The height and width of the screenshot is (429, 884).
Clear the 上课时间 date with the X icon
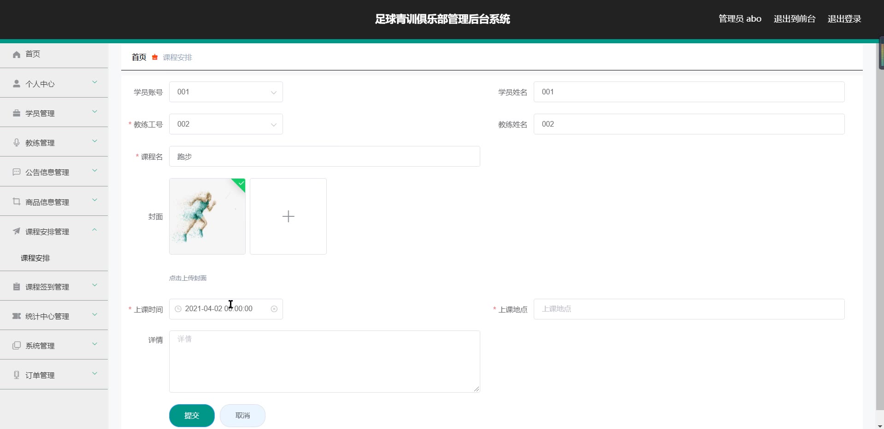tap(274, 309)
